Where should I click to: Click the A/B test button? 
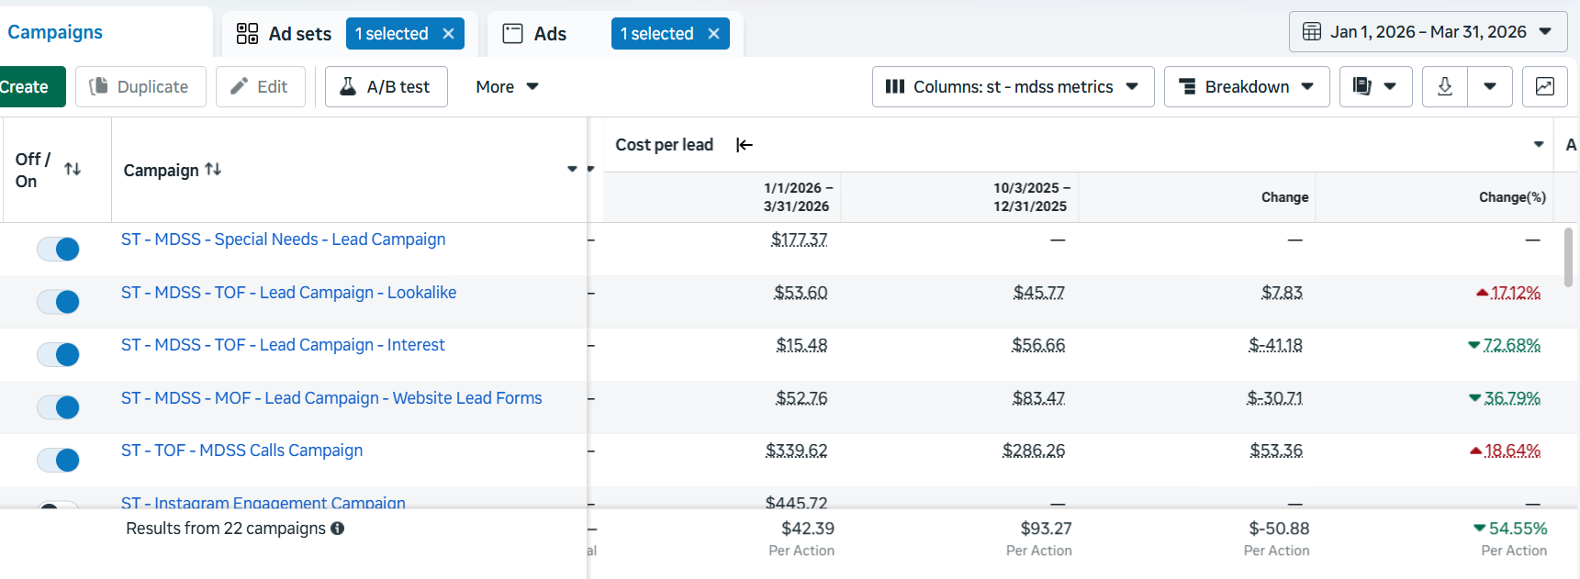pyautogui.click(x=387, y=86)
